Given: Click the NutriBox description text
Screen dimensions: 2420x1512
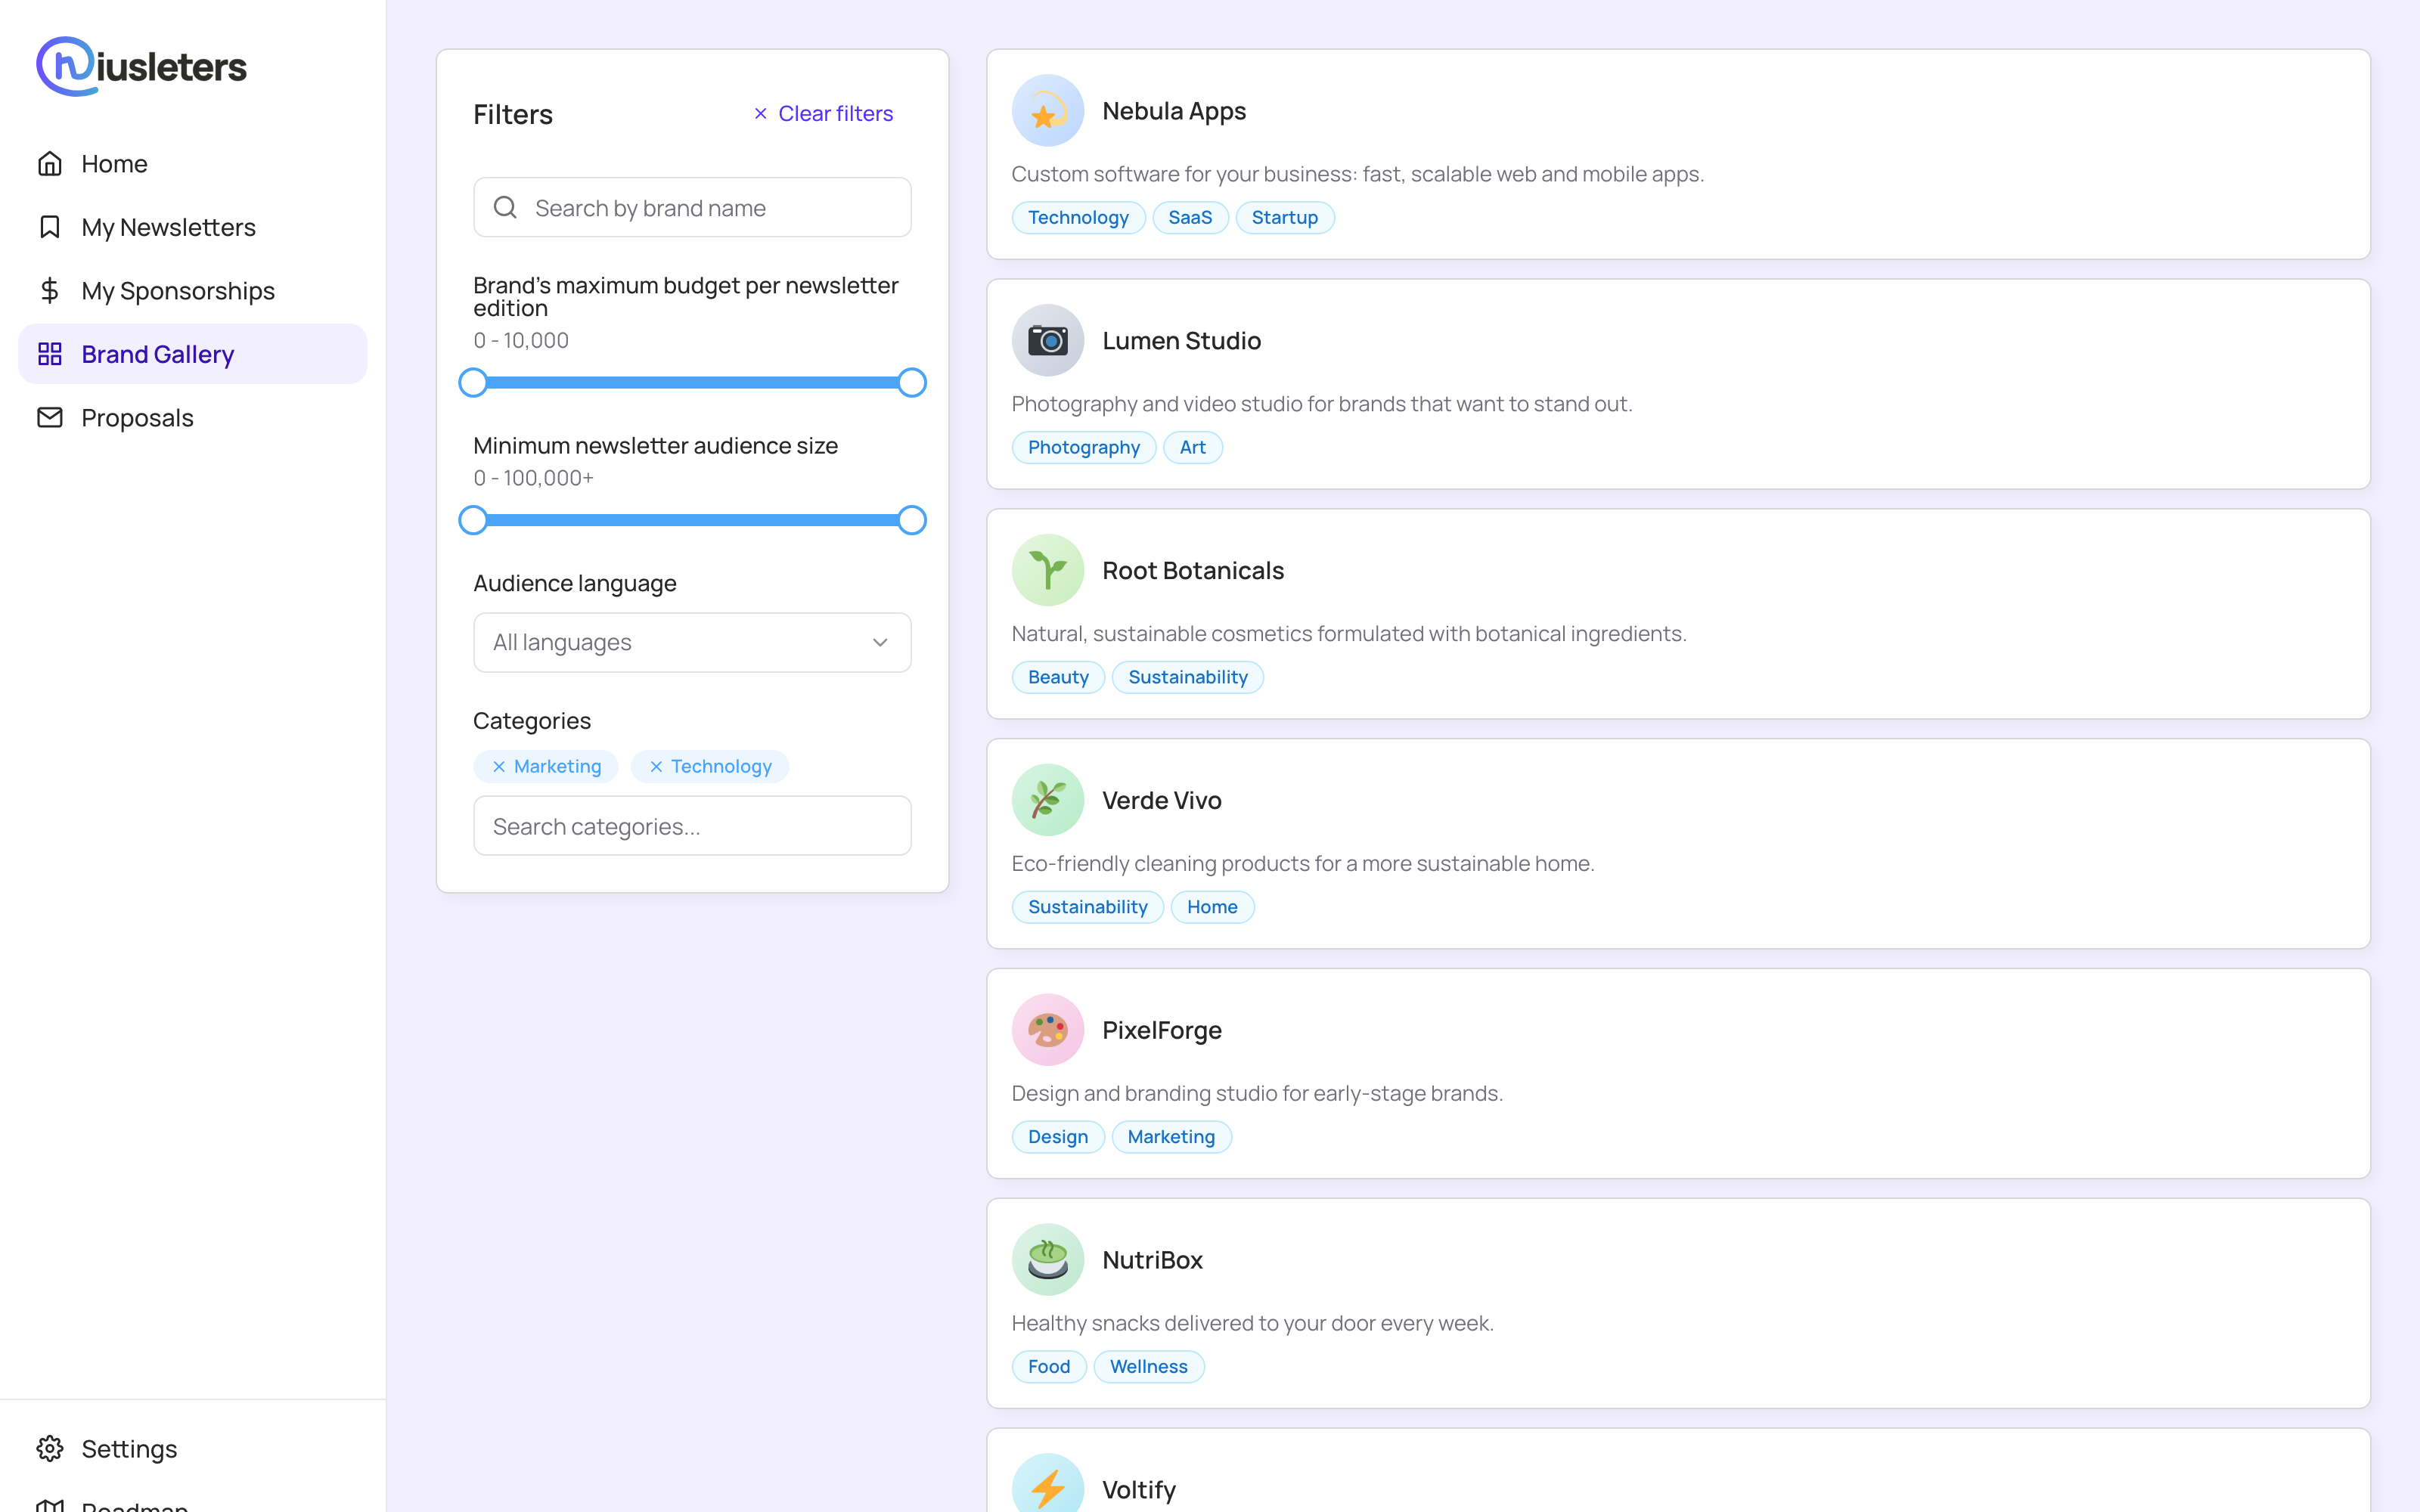Looking at the screenshot, I should click(x=1252, y=1323).
